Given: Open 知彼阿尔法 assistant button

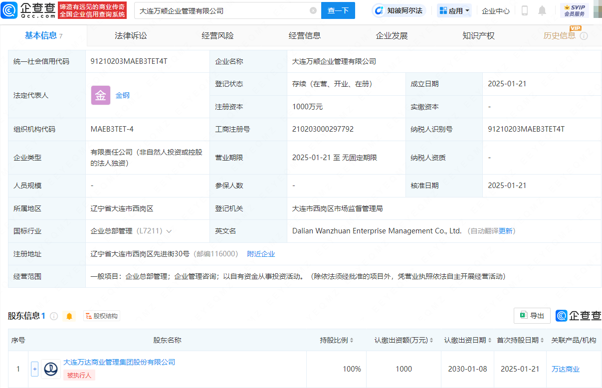Looking at the screenshot, I should pos(398,10).
